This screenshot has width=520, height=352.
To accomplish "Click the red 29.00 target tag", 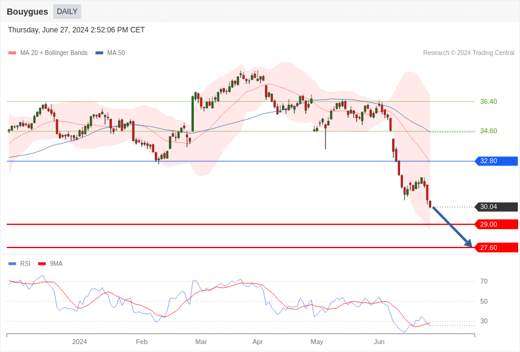I will [496, 224].
